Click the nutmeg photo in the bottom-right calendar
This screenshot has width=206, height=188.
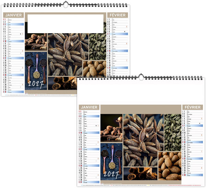(x=170, y=166)
